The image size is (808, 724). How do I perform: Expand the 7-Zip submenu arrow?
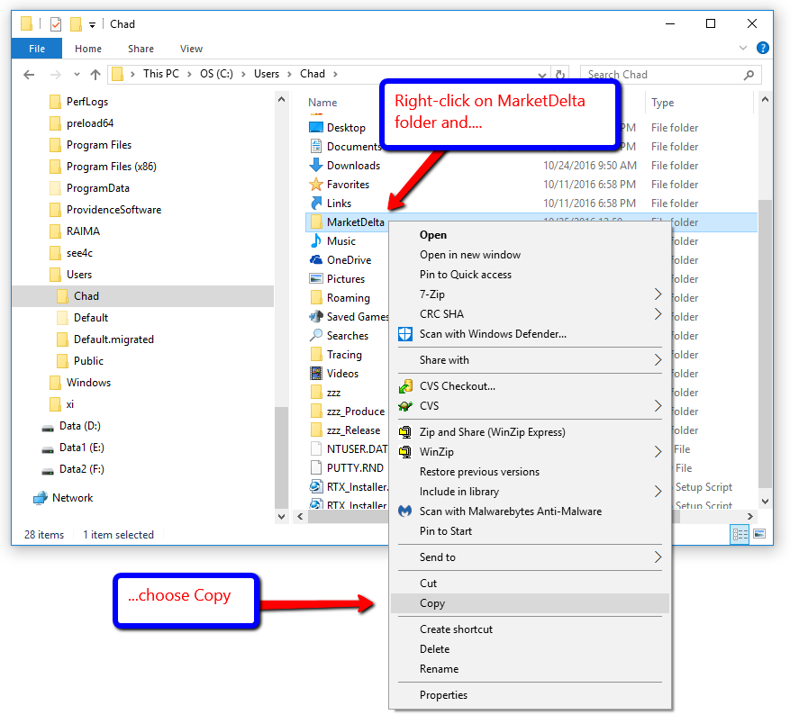point(658,294)
